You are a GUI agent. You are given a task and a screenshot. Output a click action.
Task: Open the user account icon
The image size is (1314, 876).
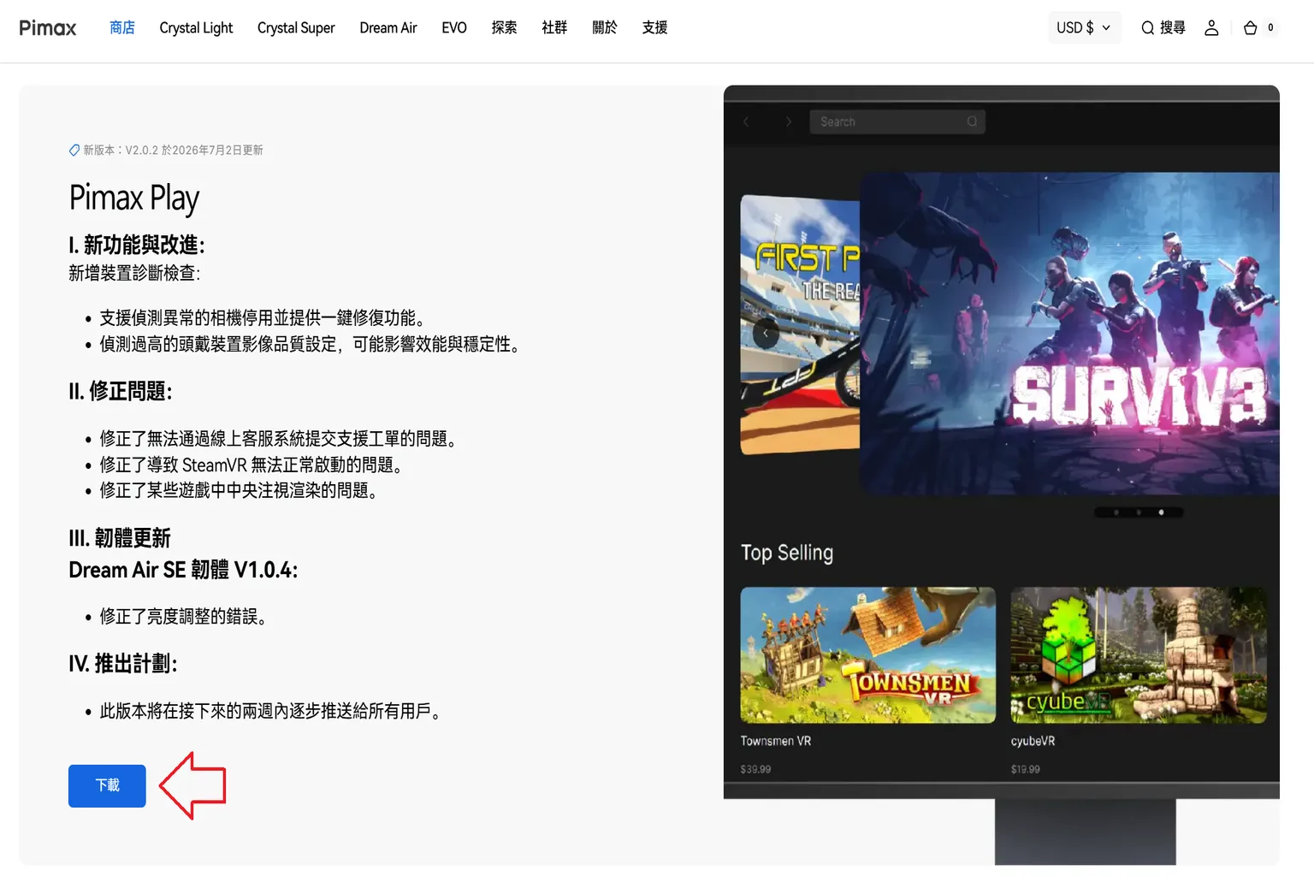tap(1211, 28)
